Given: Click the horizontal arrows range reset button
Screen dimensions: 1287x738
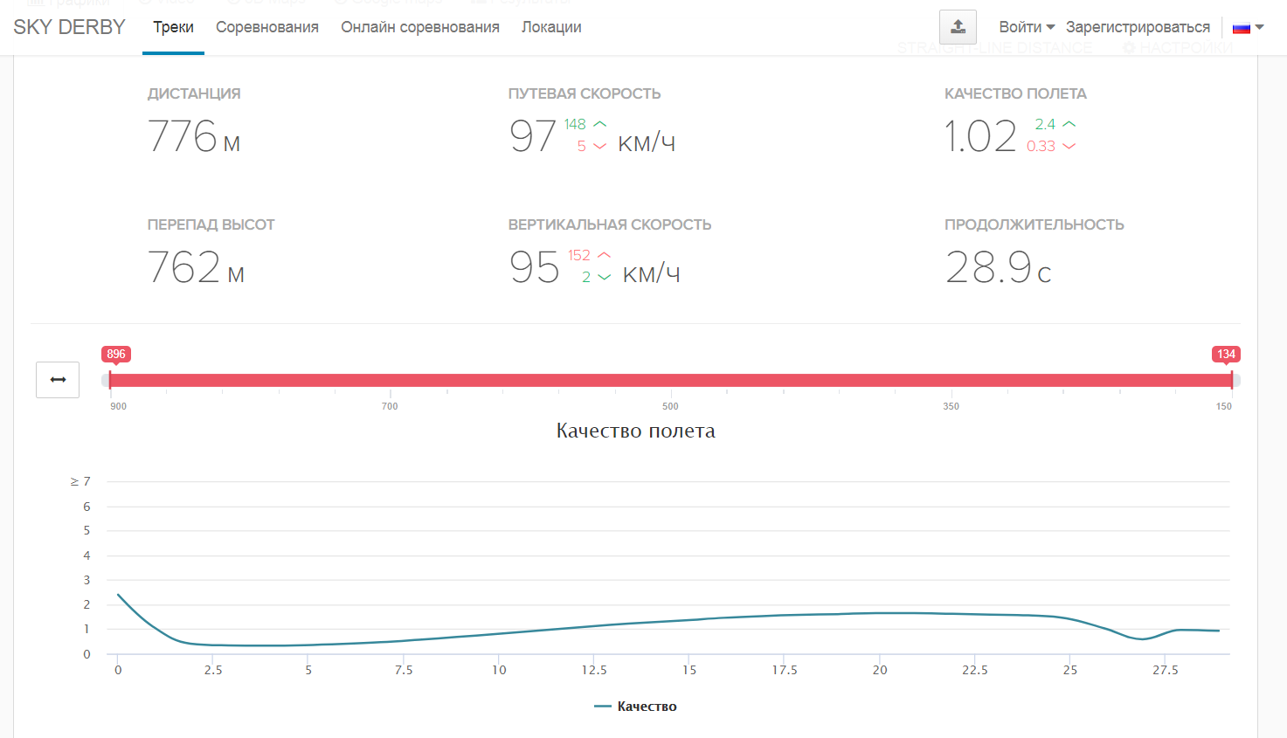Looking at the screenshot, I should 58,380.
